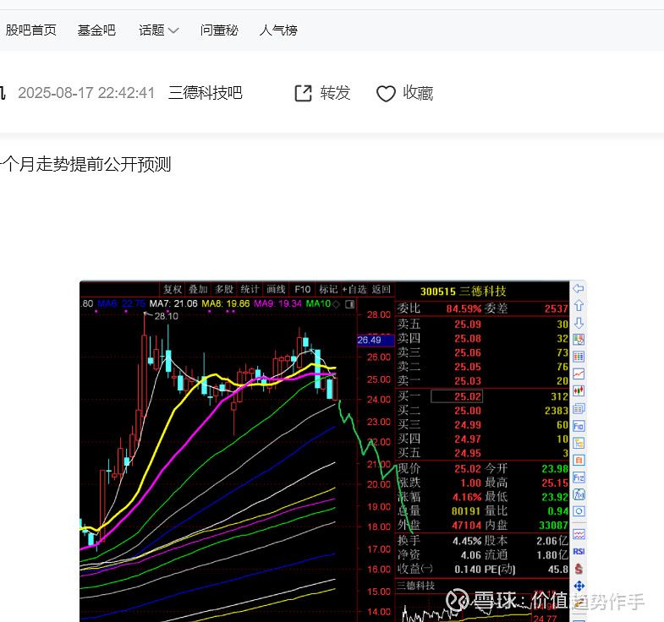
Task: Click the F10 sidebar icon
Action: point(579,426)
